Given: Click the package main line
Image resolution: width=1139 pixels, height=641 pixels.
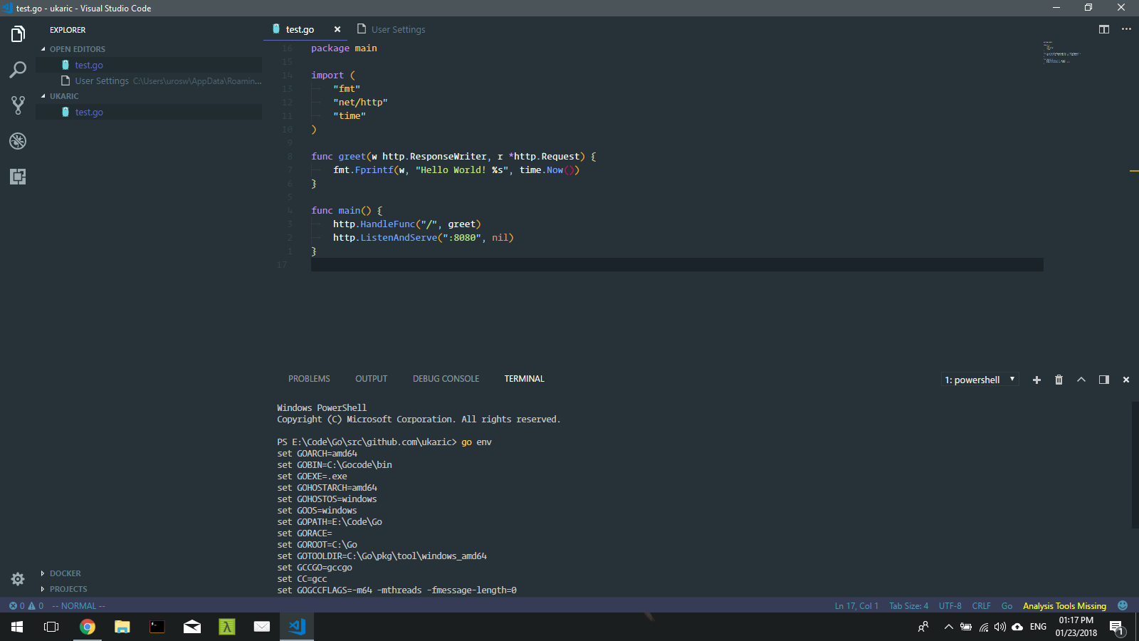Looking at the screenshot, I should [344, 48].
